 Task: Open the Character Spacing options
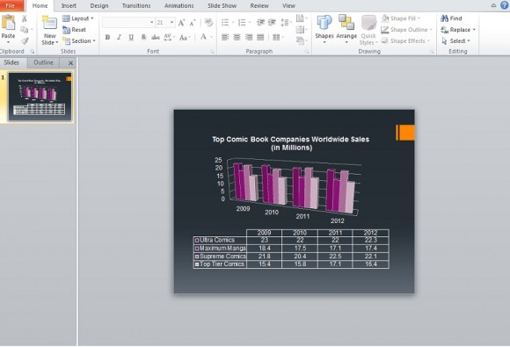click(x=168, y=38)
